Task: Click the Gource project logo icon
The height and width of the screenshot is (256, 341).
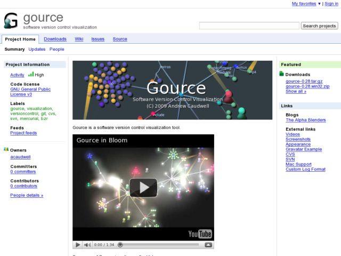Action: click(x=11, y=20)
